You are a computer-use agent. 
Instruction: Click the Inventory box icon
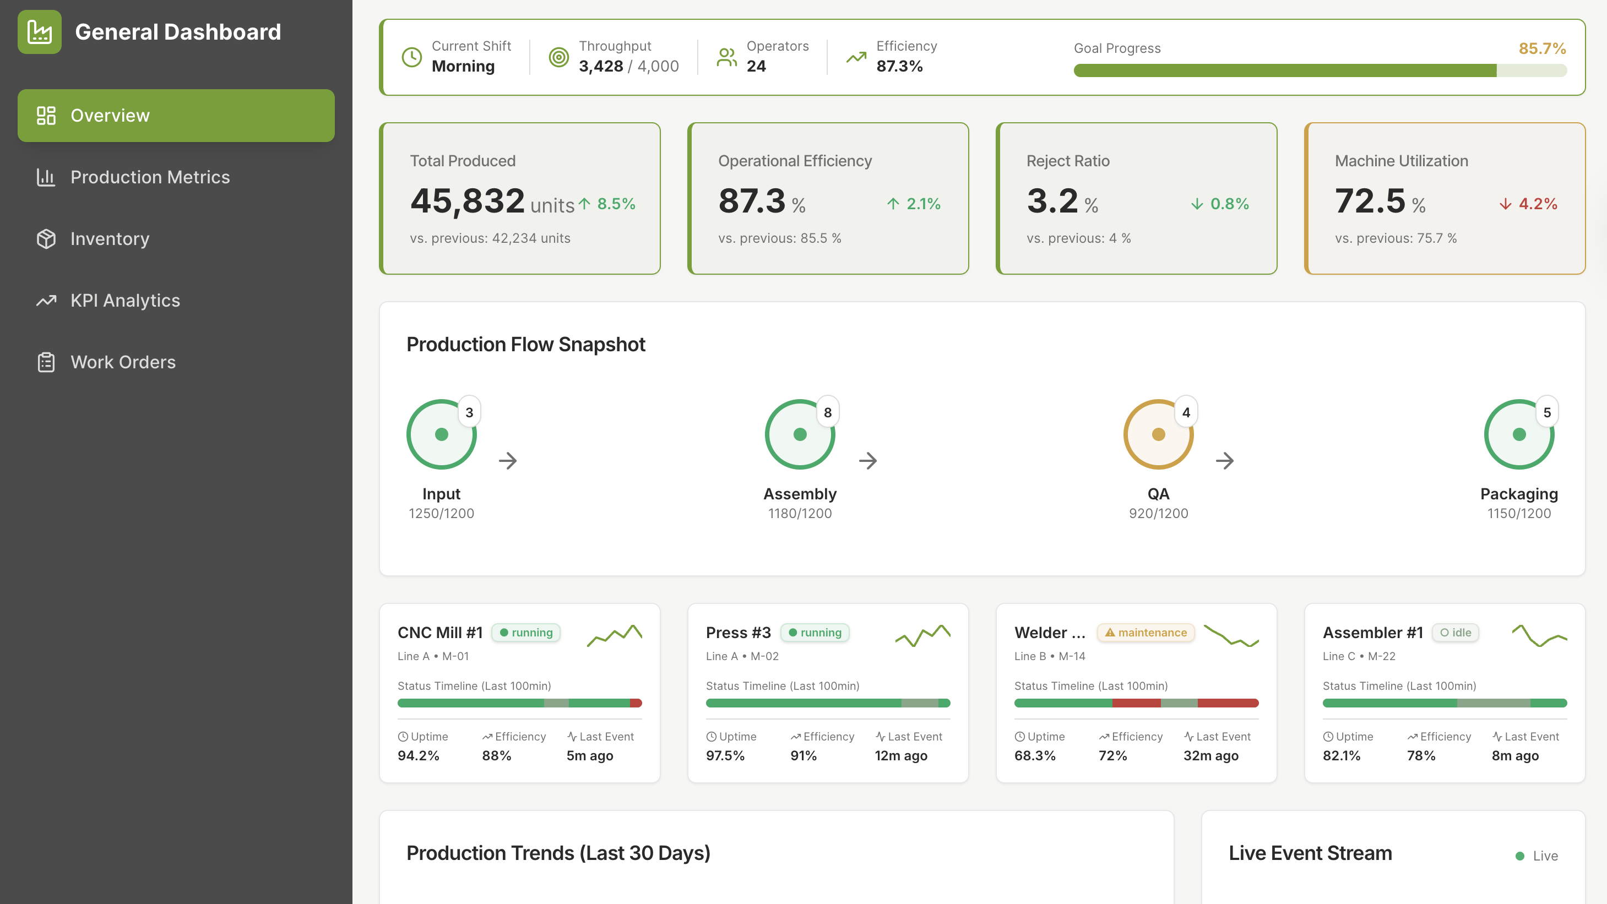[x=46, y=239]
